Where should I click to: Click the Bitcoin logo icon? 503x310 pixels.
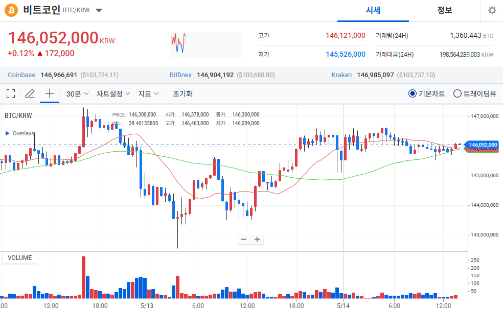(11, 10)
